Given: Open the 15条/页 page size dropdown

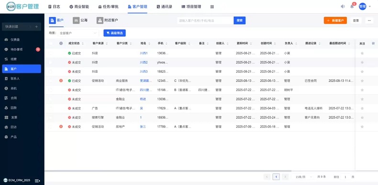Looking at the screenshot, I should pos(302,177).
